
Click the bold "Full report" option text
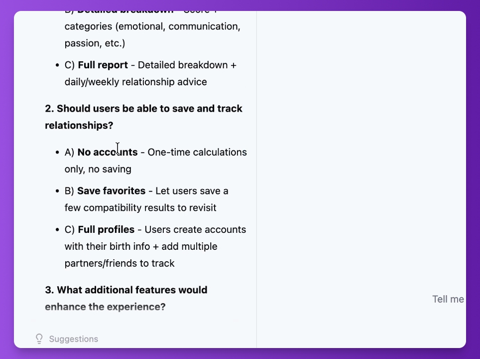[103, 65]
